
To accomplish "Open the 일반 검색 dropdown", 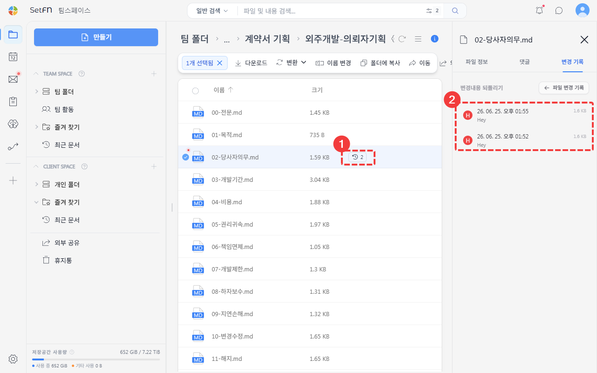I will click(212, 11).
